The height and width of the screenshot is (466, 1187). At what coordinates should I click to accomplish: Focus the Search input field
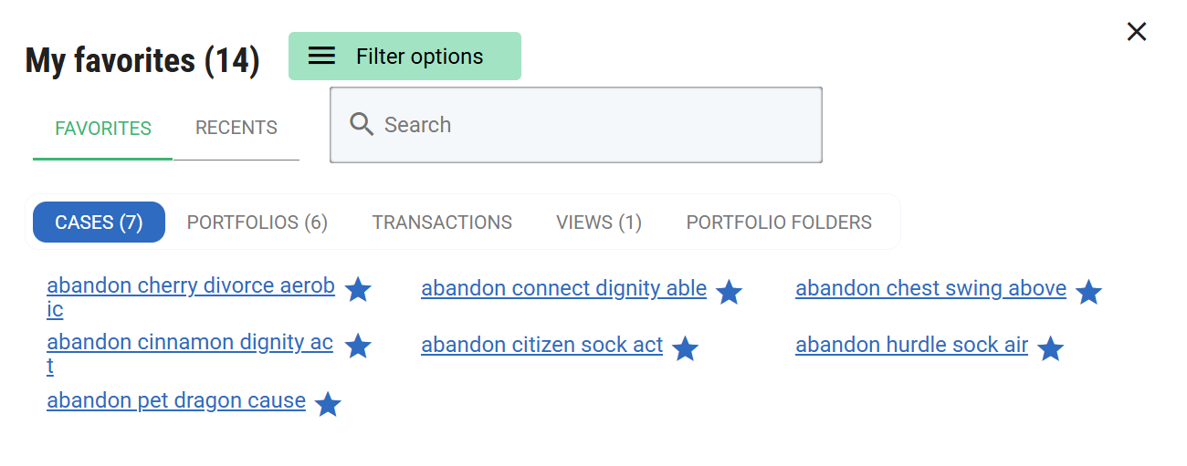click(593, 125)
